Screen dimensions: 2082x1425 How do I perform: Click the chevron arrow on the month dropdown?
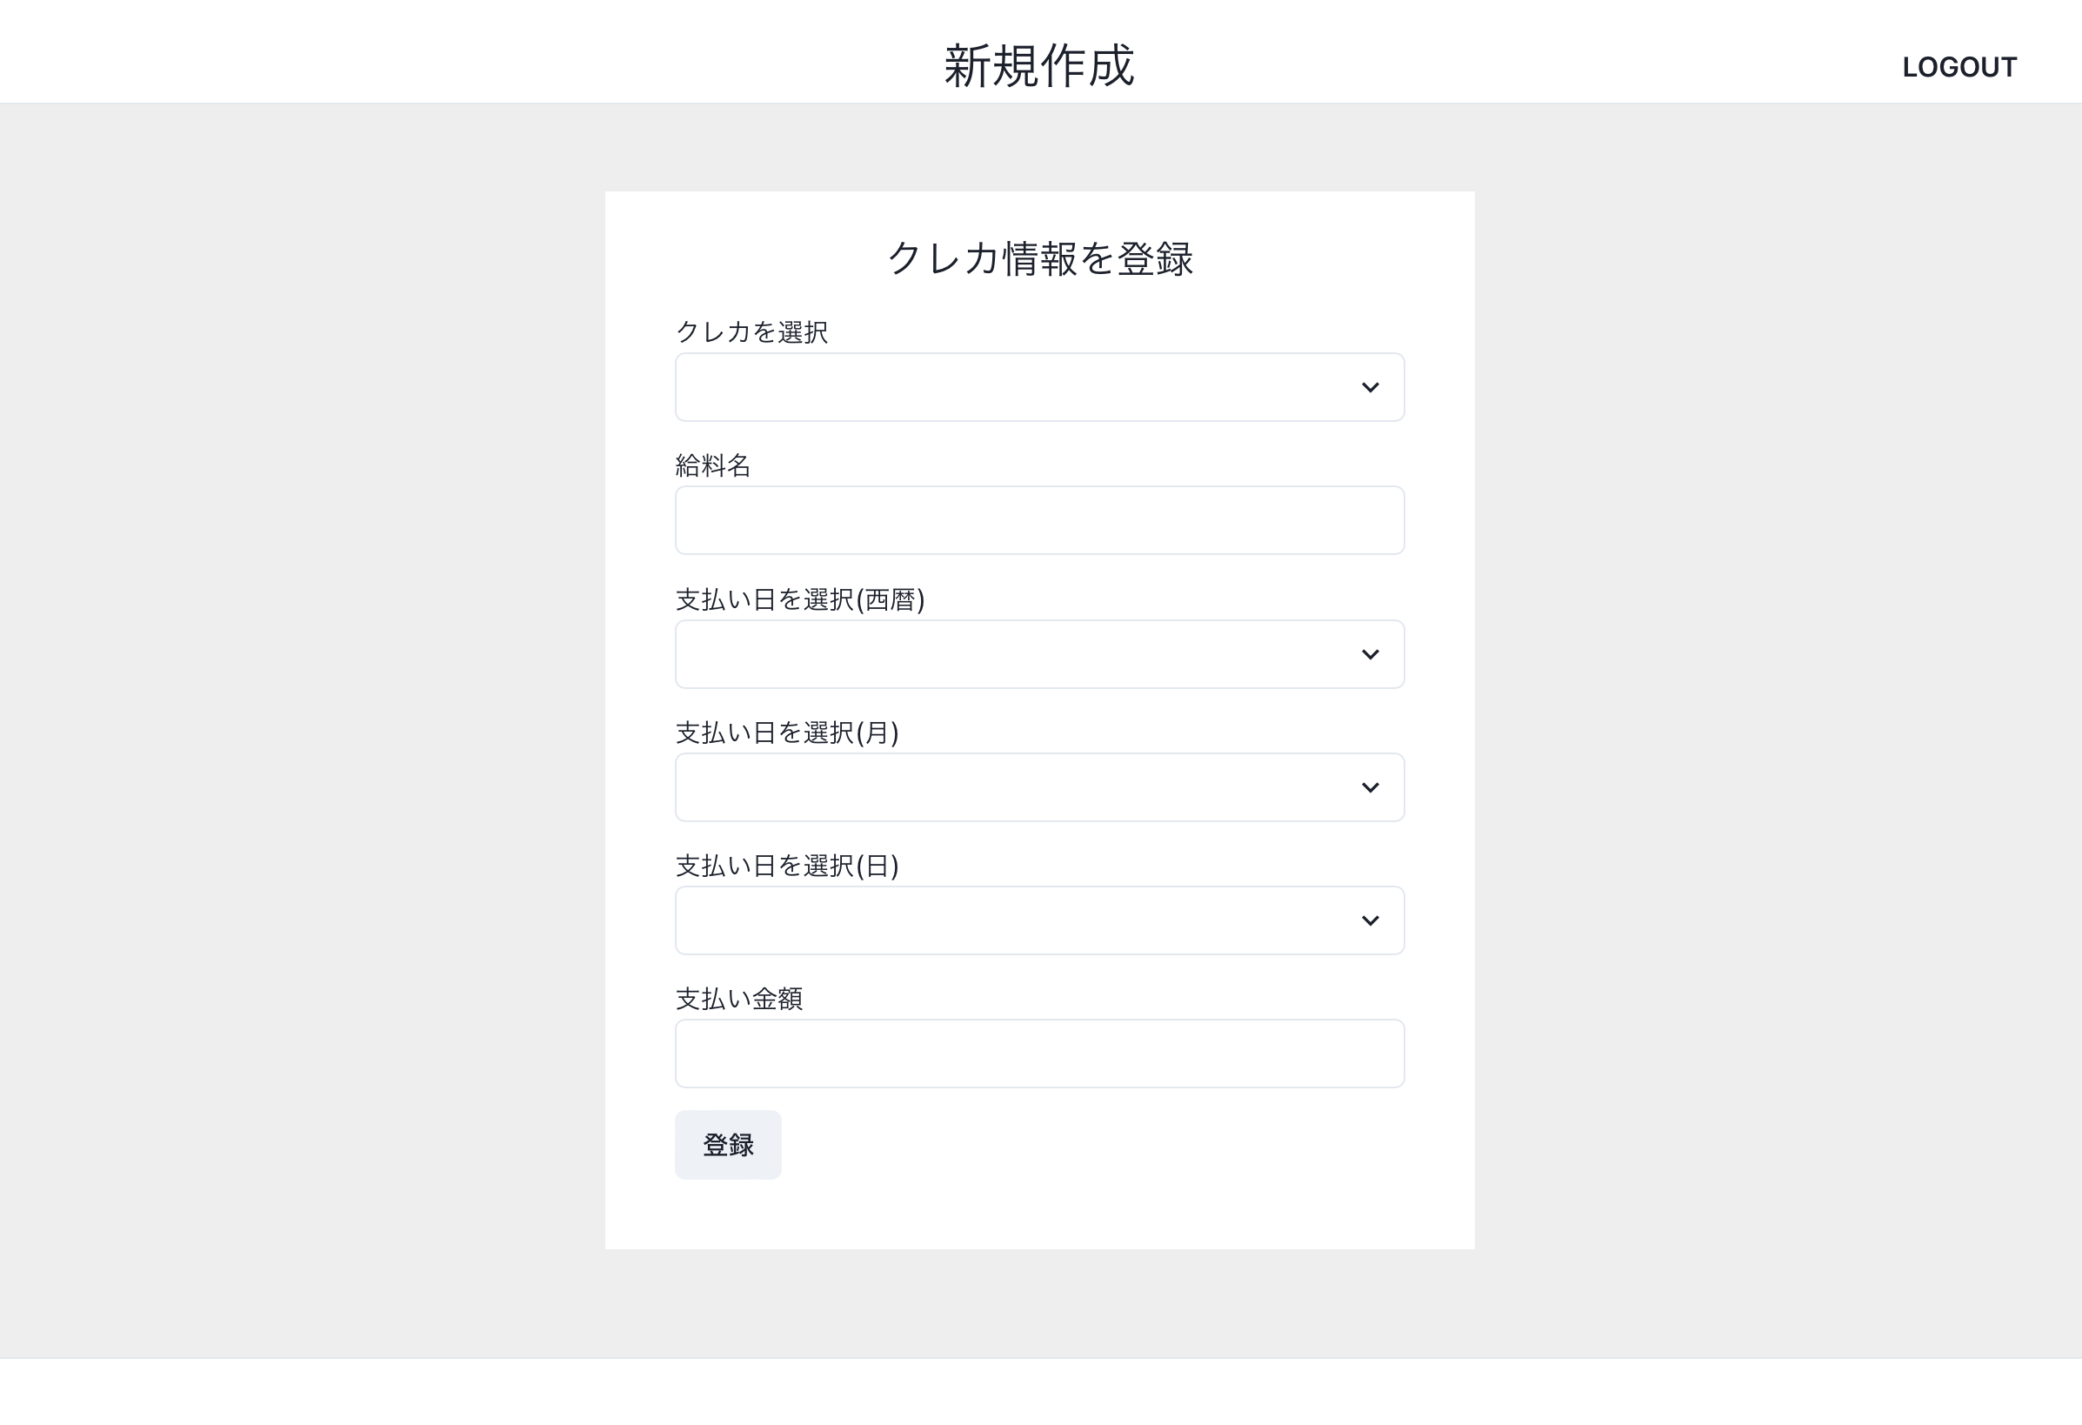(1370, 787)
